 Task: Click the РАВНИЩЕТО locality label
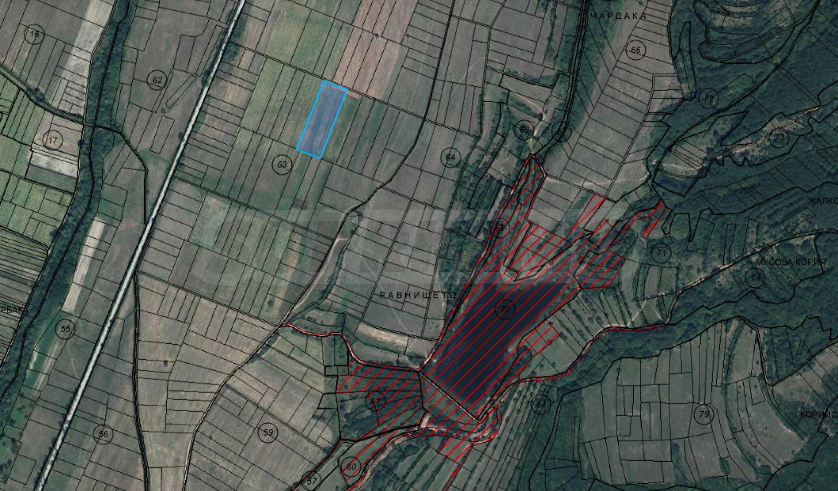click(418, 295)
